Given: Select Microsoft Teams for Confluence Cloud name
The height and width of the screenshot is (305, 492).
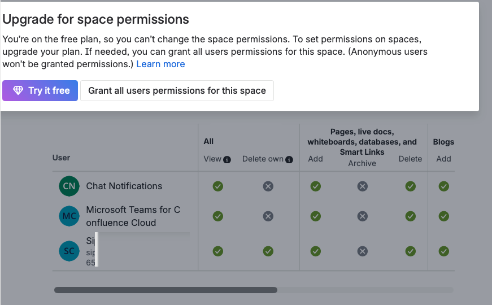Looking at the screenshot, I should 133,216.
